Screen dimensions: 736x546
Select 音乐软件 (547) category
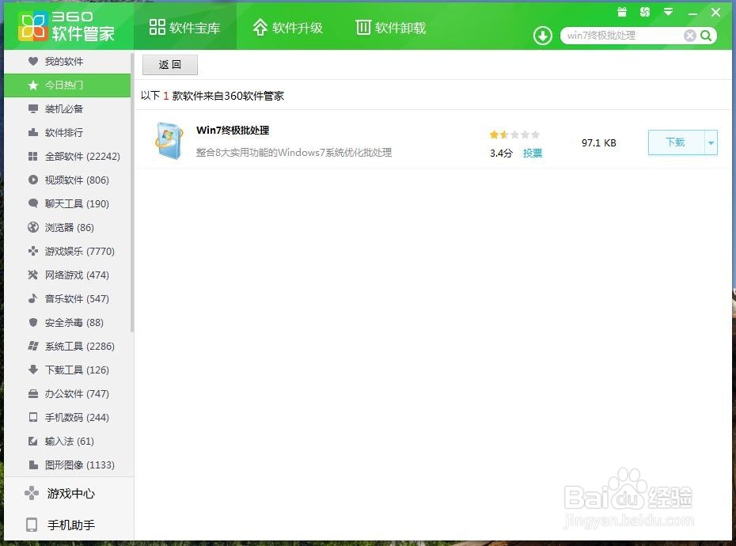[x=67, y=298]
